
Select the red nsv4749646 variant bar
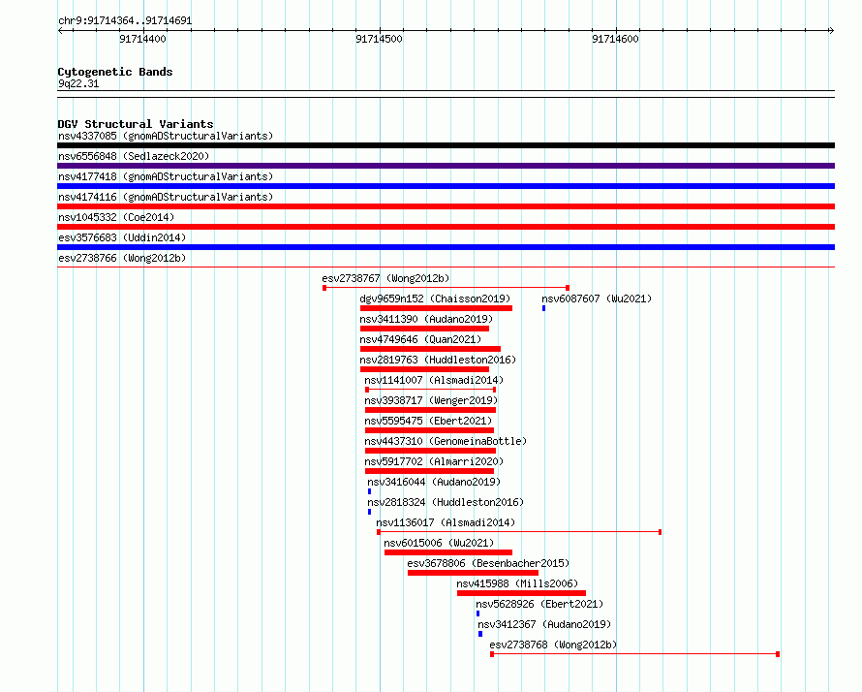point(430,349)
